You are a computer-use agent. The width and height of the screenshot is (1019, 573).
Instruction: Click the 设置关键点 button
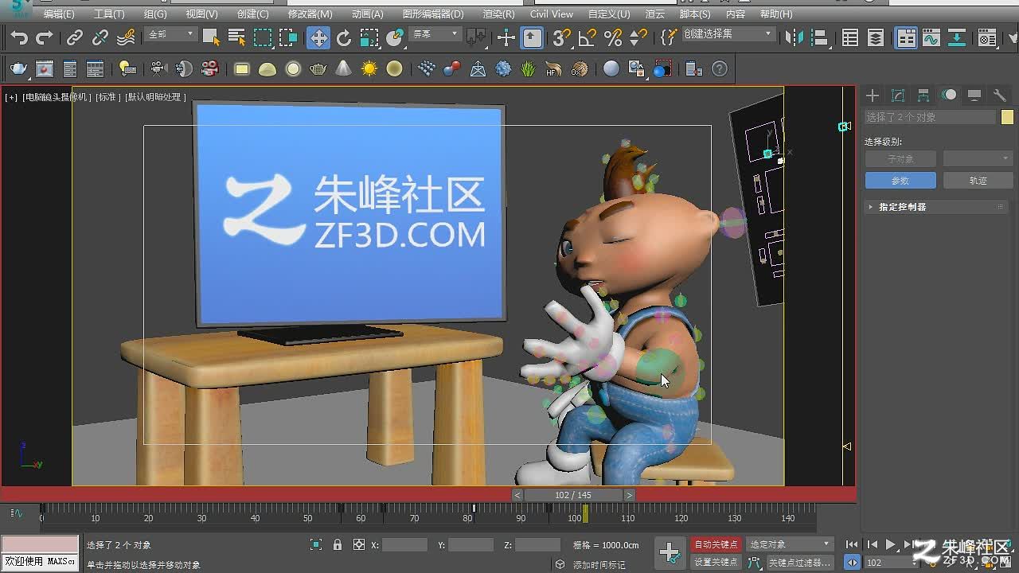coord(716,562)
